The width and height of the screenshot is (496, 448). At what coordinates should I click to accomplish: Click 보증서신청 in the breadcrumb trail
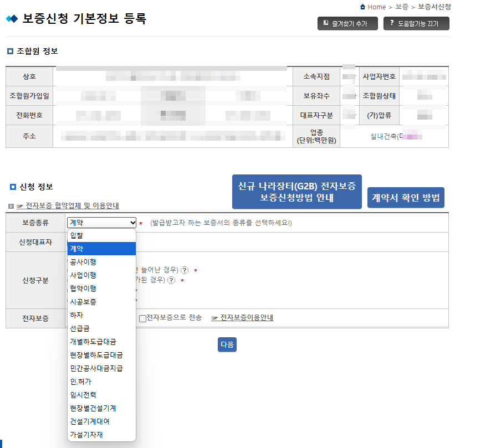(x=435, y=7)
